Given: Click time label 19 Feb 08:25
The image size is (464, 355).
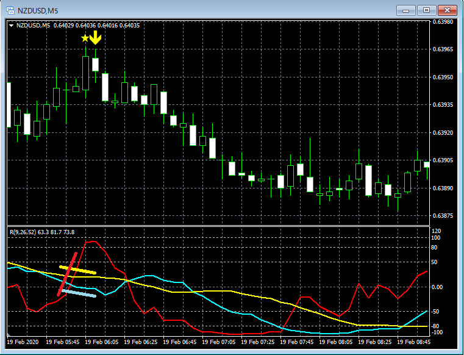Looking at the screenshot, I should (x=375, y=342).
